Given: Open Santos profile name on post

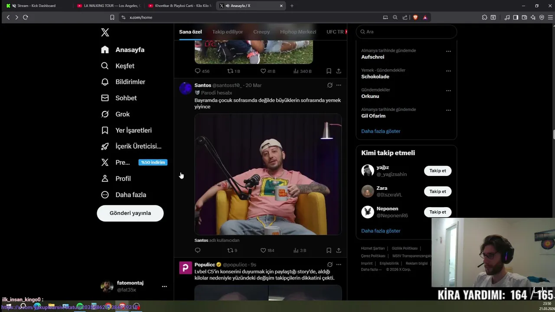Looking at the screenshot, I should (x=202, y=85).
